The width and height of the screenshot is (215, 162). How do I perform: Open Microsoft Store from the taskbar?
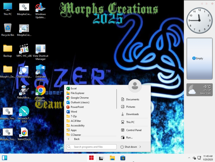point(123,158)
